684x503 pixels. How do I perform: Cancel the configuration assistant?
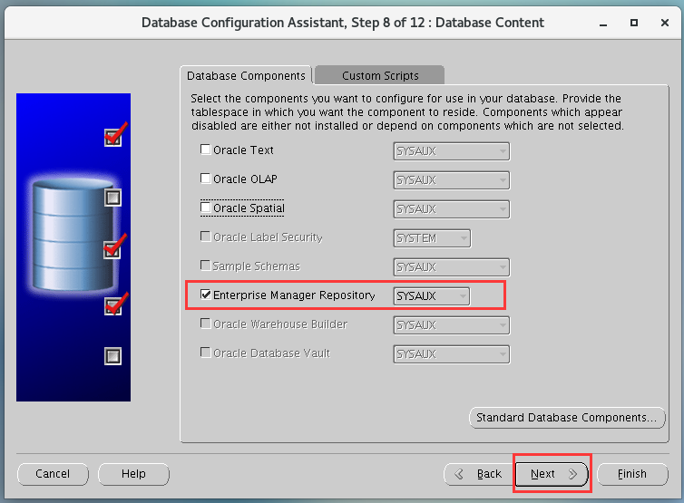(x=53, y=474)
